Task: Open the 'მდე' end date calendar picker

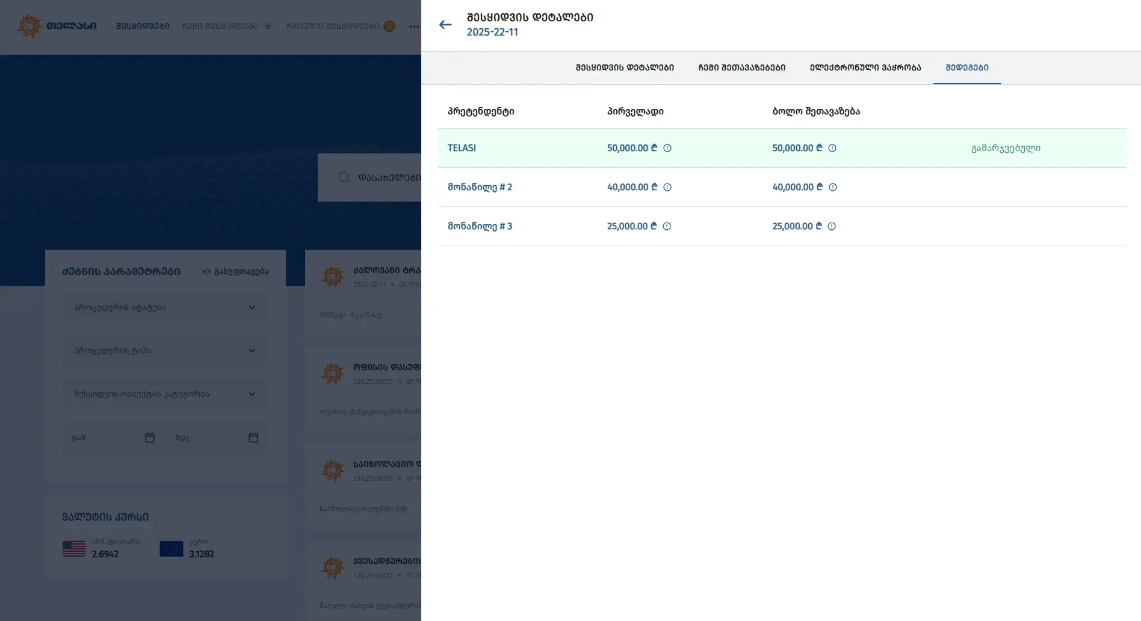Action: [253, 437]
